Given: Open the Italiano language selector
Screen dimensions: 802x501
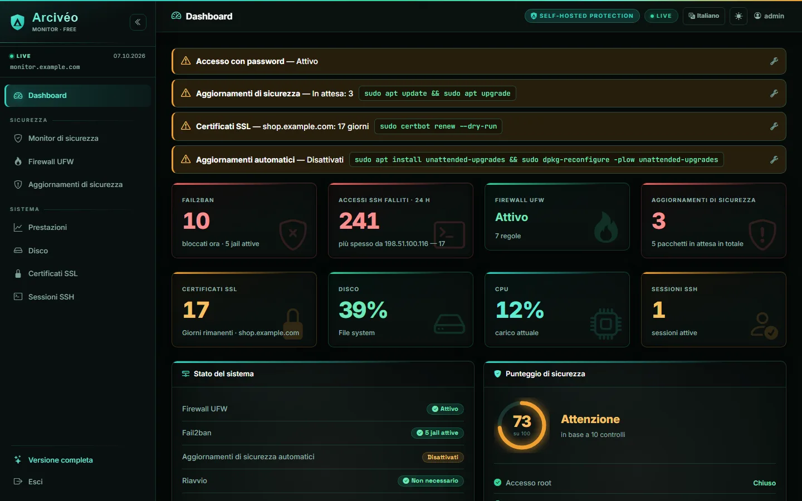Looking at the screenshot, I should (x=704, y=16).
